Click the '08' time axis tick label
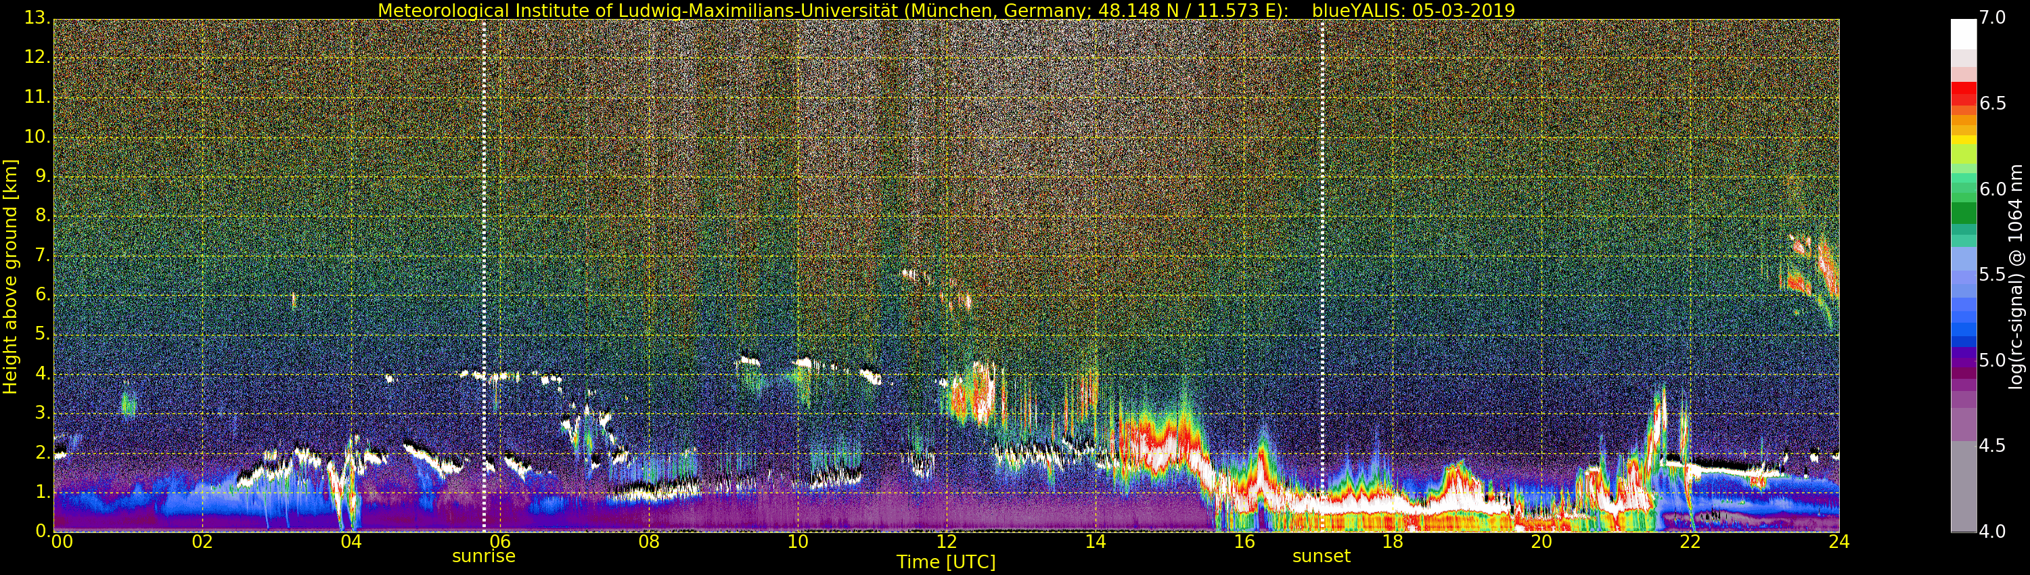2030x575 pixels. point(648,541)
